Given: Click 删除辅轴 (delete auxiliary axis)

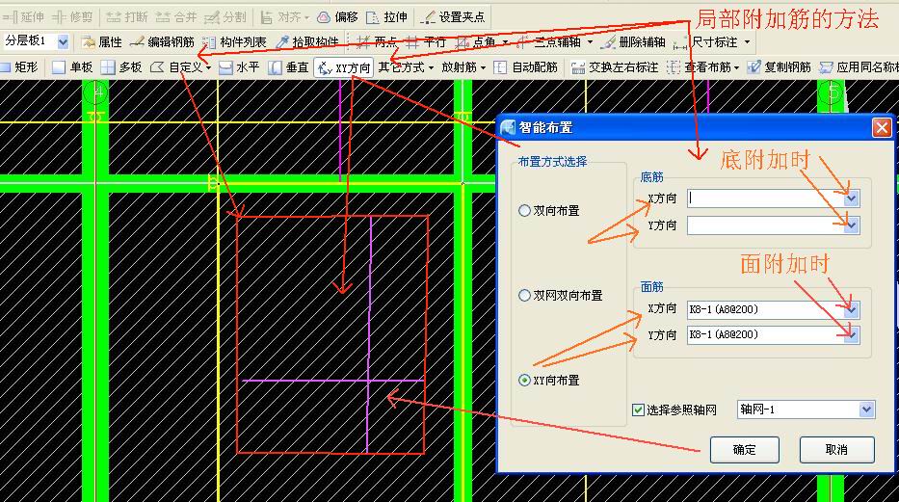Looking at the screenshot, I should (x=633, y=41).
